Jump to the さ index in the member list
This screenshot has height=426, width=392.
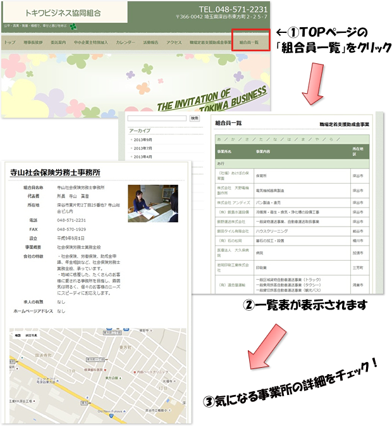(247, 139)
